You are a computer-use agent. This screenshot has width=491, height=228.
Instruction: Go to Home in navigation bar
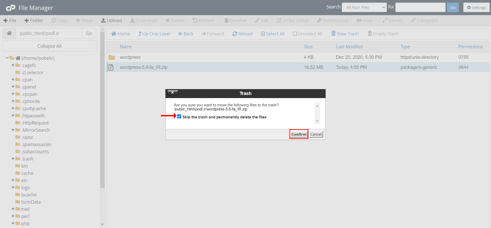(121, 34)
